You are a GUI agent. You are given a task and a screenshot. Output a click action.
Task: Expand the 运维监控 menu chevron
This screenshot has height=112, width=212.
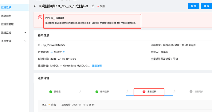(x=25, y=32)
